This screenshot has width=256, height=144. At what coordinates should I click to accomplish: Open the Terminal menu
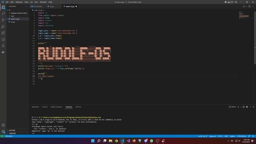pos(43,2)
